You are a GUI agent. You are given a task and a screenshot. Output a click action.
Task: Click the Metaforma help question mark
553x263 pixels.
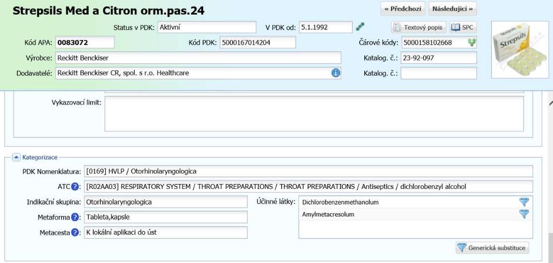(x=75, y=217)
